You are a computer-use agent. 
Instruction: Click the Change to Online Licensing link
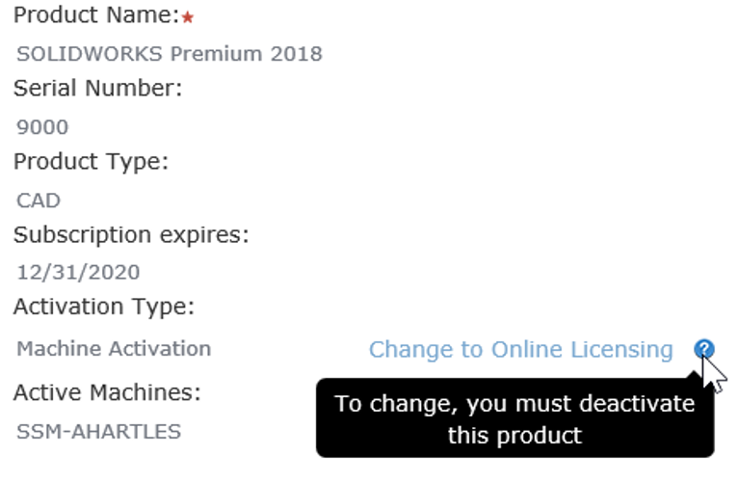(x=520, y=349)
